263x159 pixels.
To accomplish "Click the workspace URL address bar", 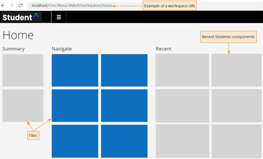I will (72, 6).
